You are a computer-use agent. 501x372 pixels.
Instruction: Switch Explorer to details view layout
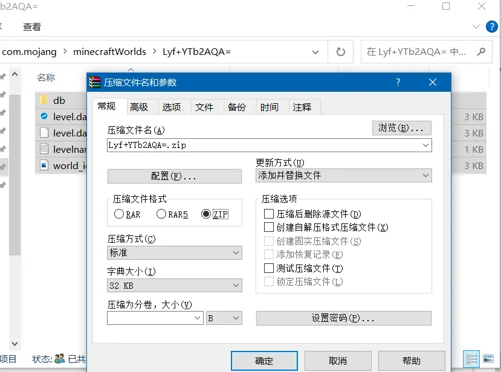click(x=471, y=359)
